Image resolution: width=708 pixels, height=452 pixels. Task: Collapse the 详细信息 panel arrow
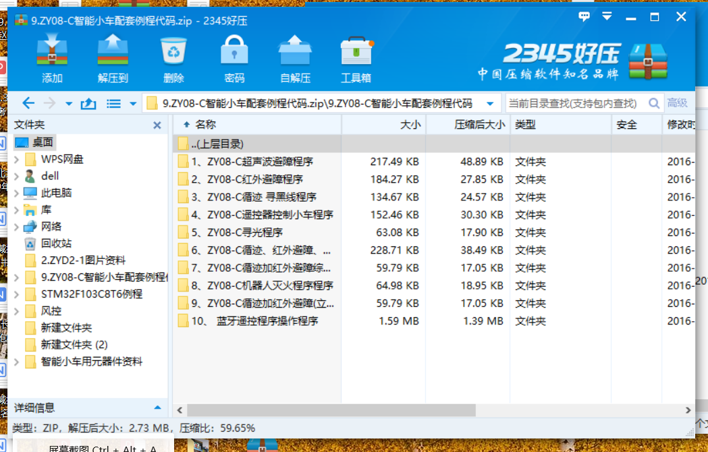tap(157, 407)
